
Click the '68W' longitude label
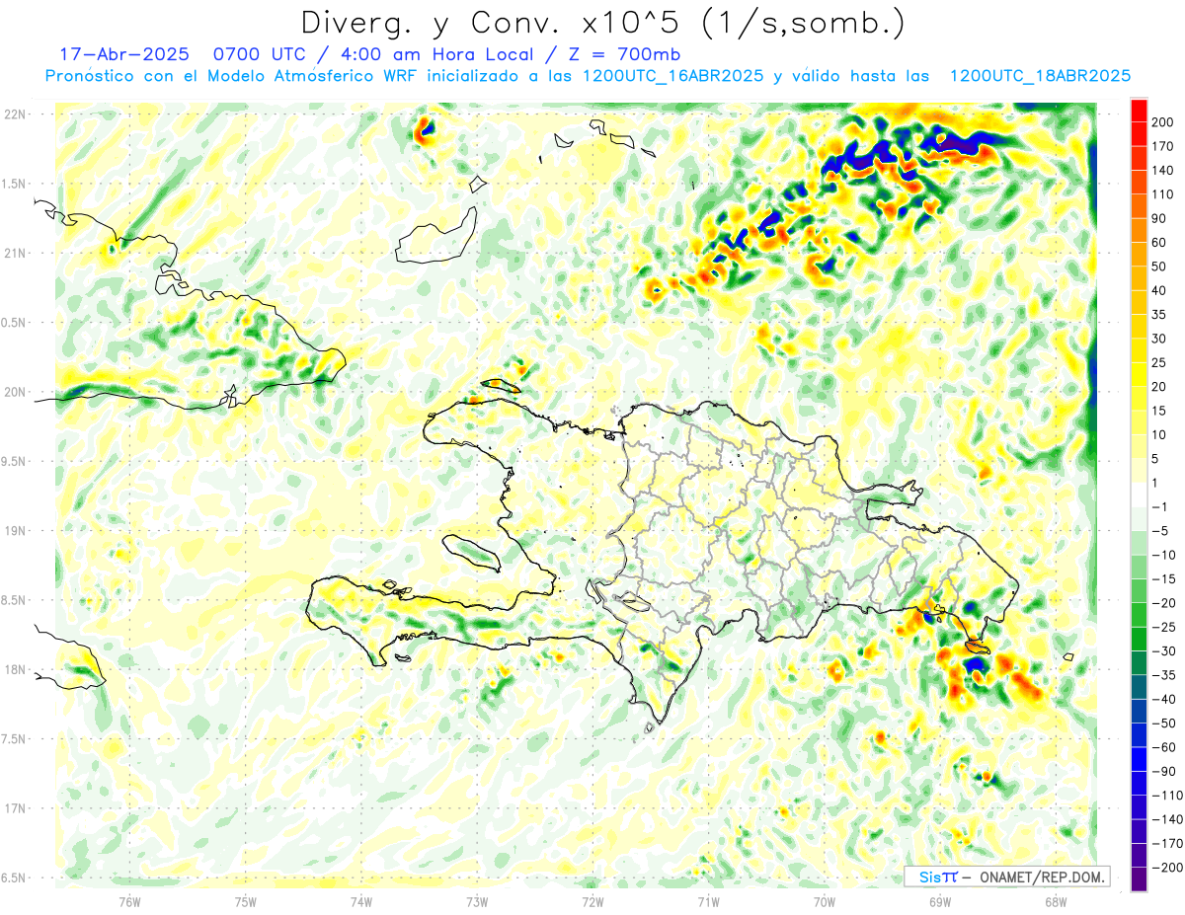1056,901
